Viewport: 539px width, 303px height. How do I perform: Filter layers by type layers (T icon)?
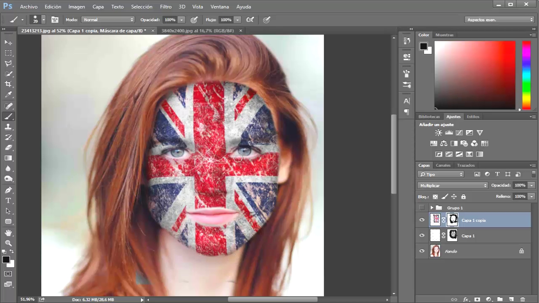tap(497, 174)
